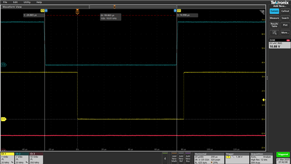Add New Math waveform
This screenshot has width=291, height=164.
point(174,158)
